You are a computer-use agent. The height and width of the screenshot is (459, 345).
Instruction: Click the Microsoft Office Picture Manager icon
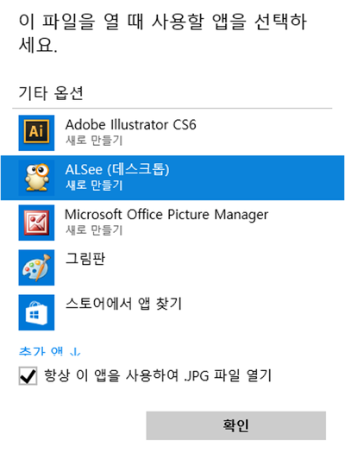pos(36,223)
